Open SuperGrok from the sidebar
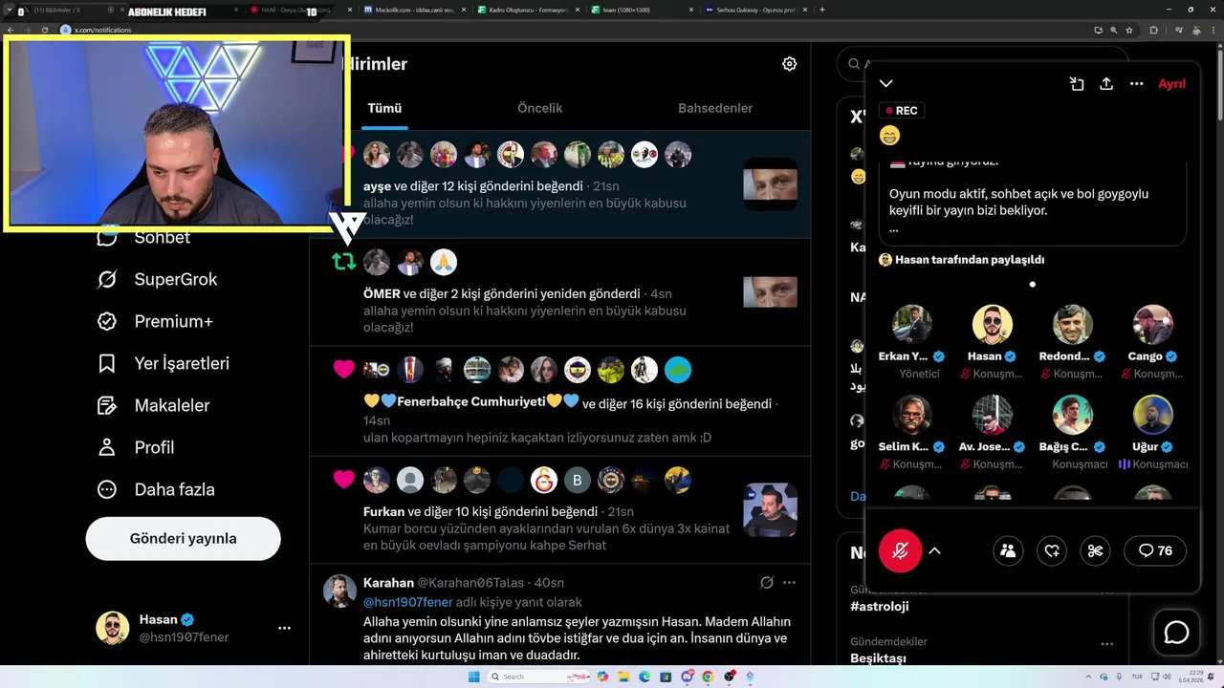 tap(158, 279)
